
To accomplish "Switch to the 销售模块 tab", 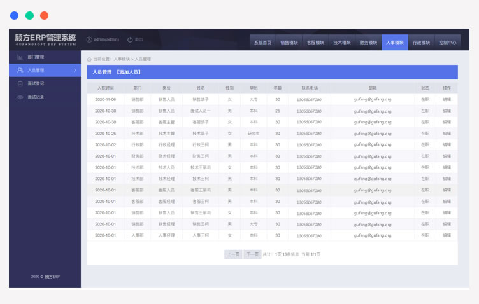I will pyautogui.click(x=289, y=43).
